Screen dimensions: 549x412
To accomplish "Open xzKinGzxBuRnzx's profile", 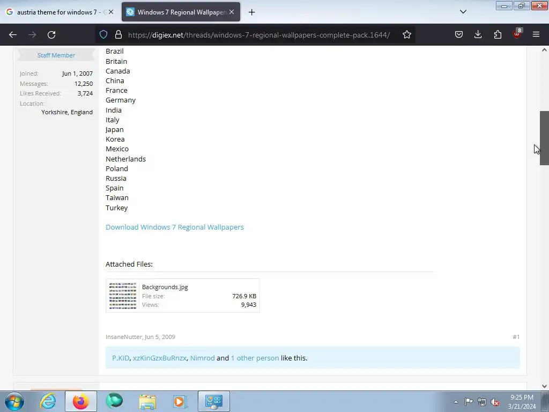I will click(x=160, y=358).
